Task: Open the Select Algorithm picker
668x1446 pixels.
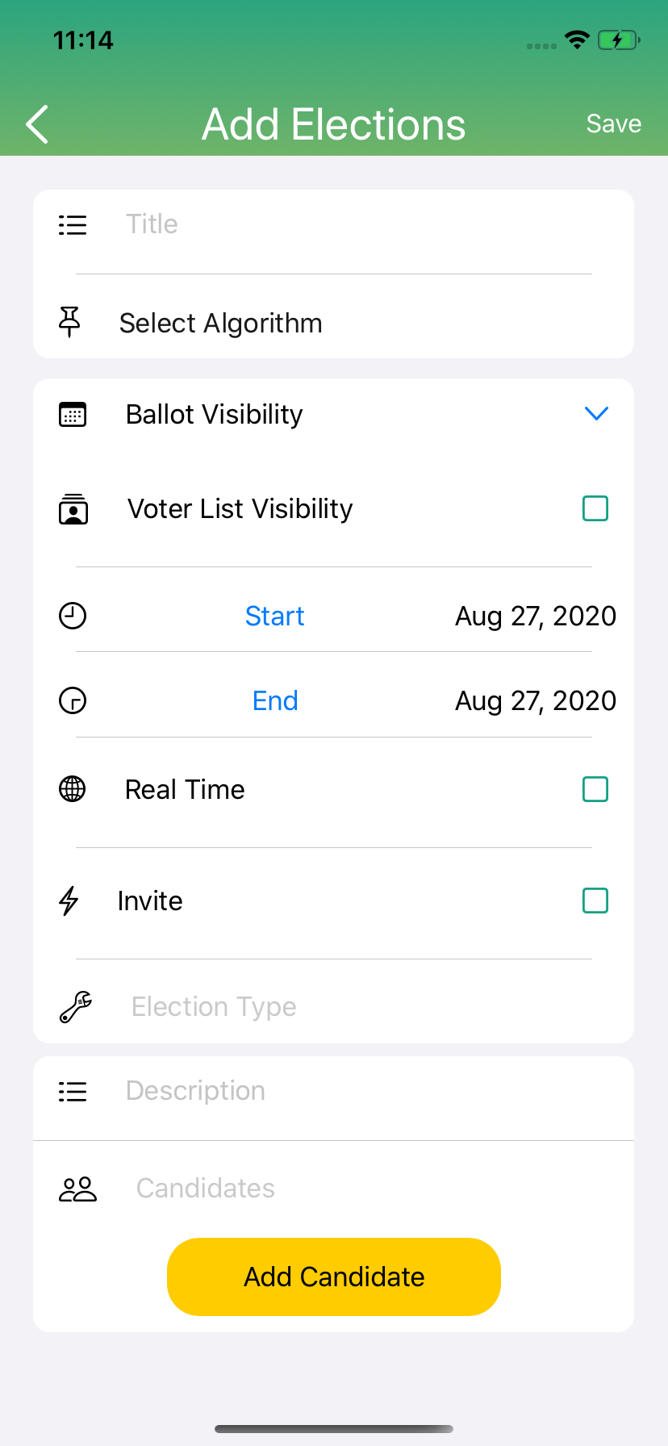Action: point(221,324)
